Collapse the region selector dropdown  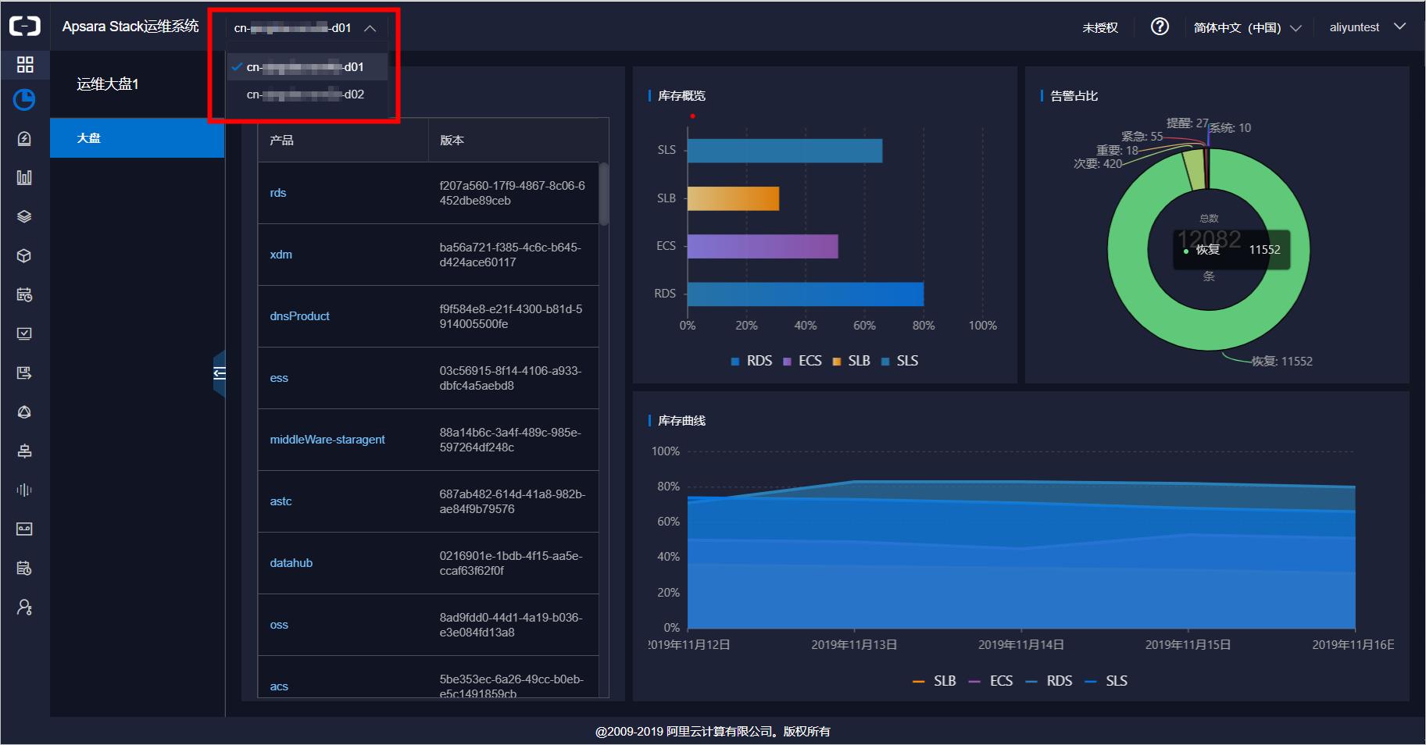(370, 28)
